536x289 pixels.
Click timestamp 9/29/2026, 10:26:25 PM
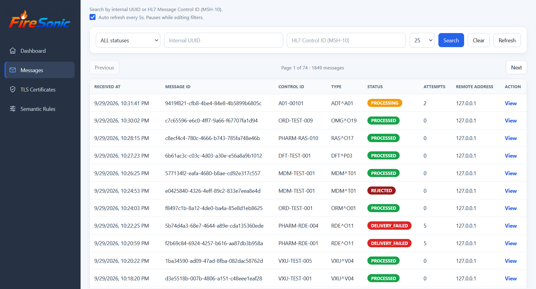[121, 173]
